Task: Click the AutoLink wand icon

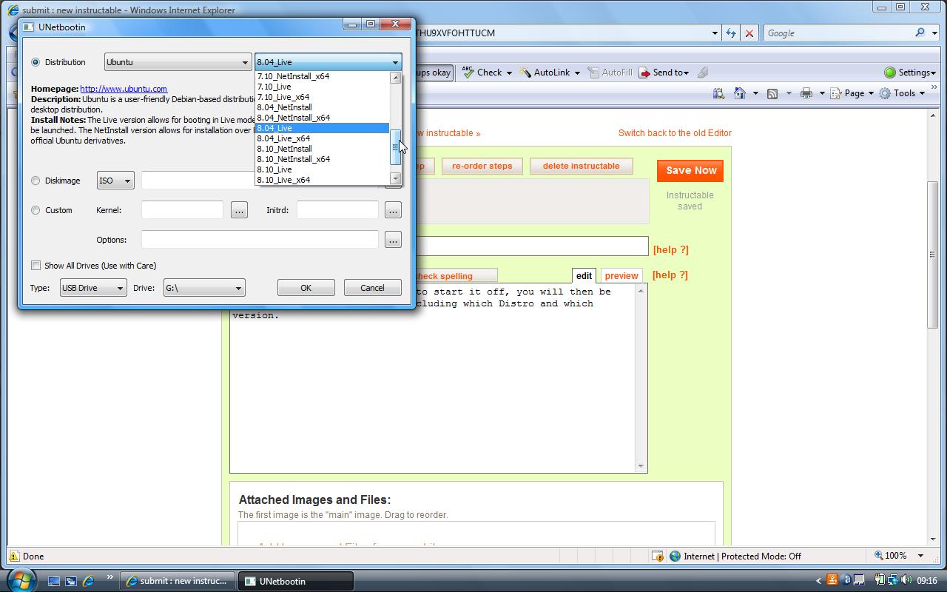Action: [x=527, y=72]
